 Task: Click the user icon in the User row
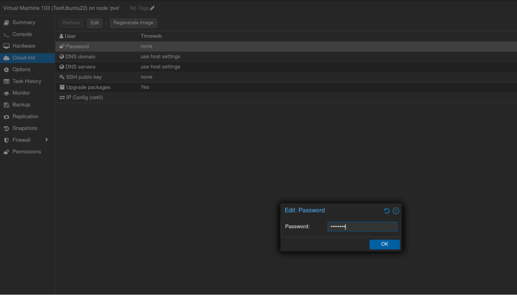61,36
